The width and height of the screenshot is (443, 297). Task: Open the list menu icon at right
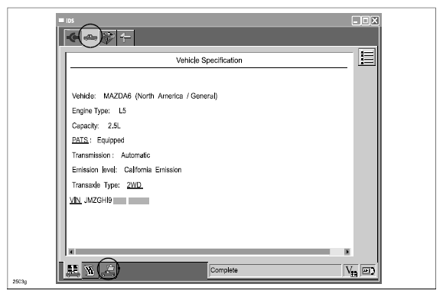[x=366, y=57]
